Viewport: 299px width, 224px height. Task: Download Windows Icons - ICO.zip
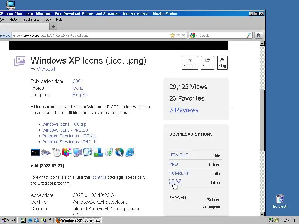coord(64,124)
